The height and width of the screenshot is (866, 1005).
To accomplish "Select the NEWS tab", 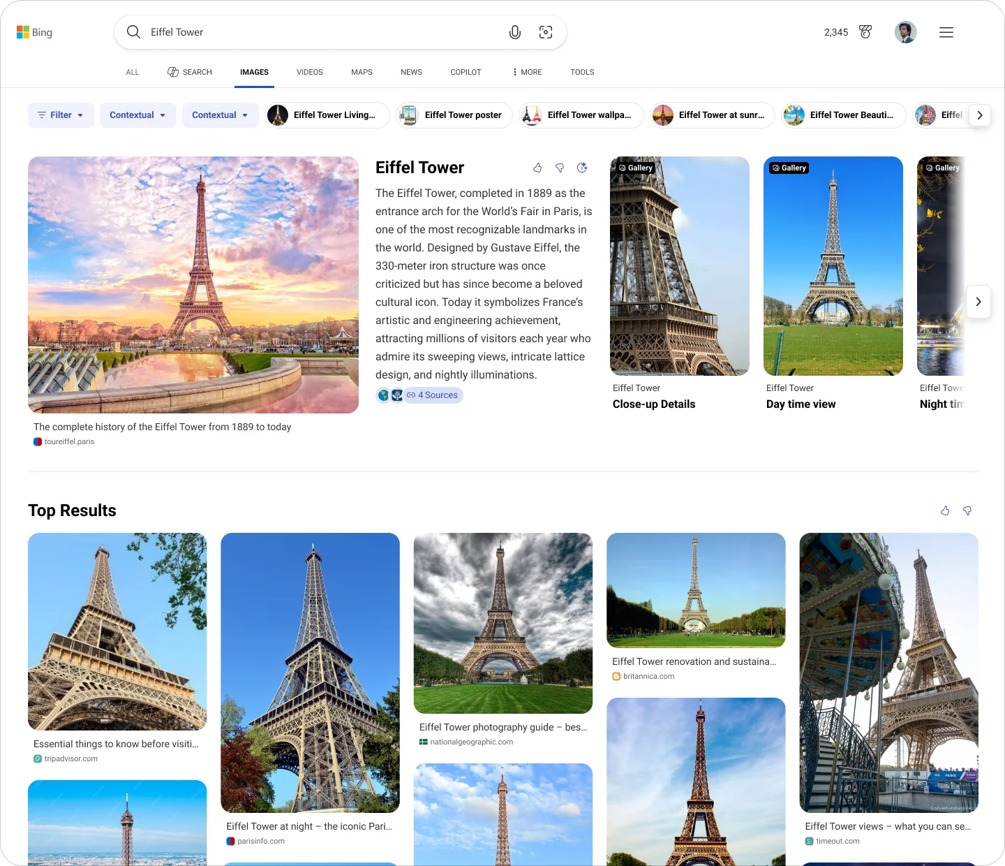I will coord(411,72).
